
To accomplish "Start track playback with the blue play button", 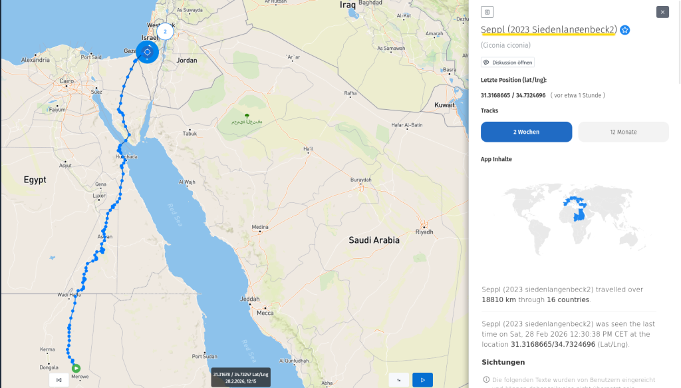I will click(x=422, y=379).
